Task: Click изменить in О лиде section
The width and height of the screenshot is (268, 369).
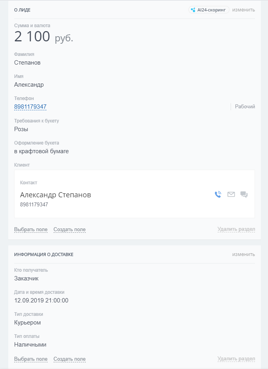Action: (243, 10)
